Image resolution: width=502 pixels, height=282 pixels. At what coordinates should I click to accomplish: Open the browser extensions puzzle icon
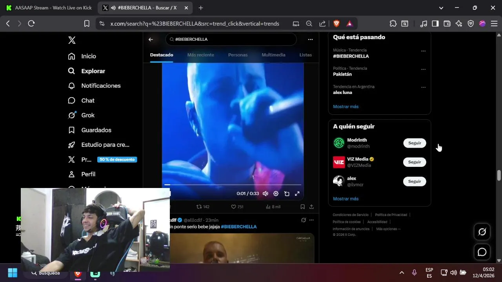(393, 23)
